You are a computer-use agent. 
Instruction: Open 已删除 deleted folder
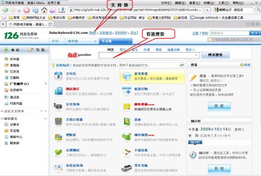pos(14,78)
